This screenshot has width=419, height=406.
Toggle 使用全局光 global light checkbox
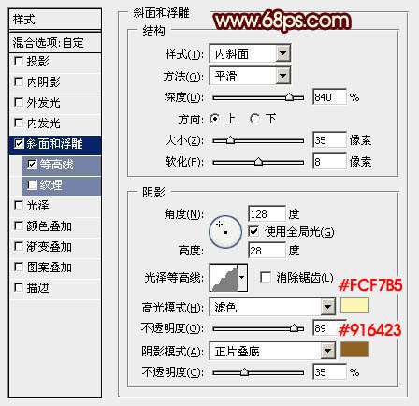[253, 231]
